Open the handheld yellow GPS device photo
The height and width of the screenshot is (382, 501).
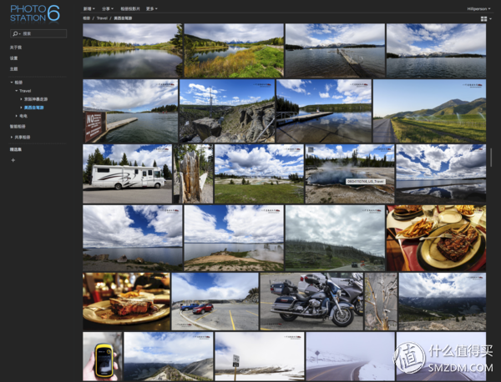pyautogui.click(x=103, y=356)
